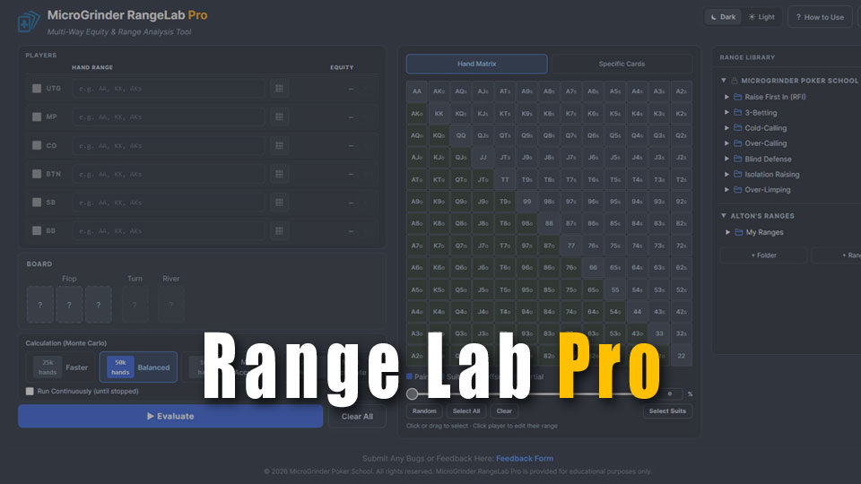The image size is (861, 484).
Task: Click the UTG hand range input field
Action: pos(168,89)
